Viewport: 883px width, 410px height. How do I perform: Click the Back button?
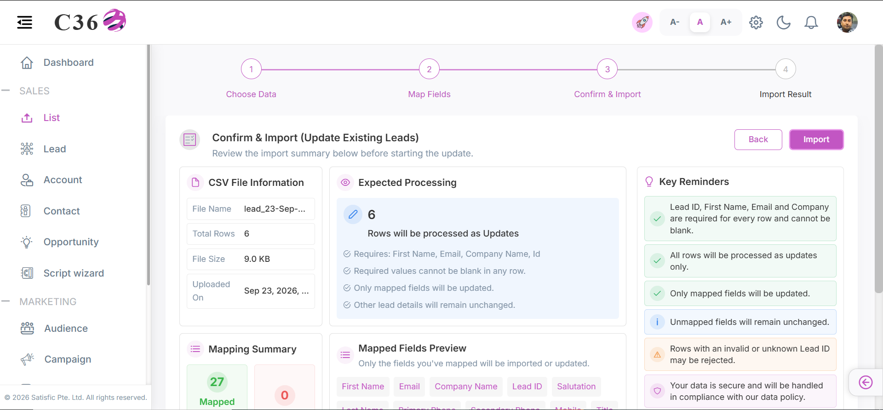758,139
